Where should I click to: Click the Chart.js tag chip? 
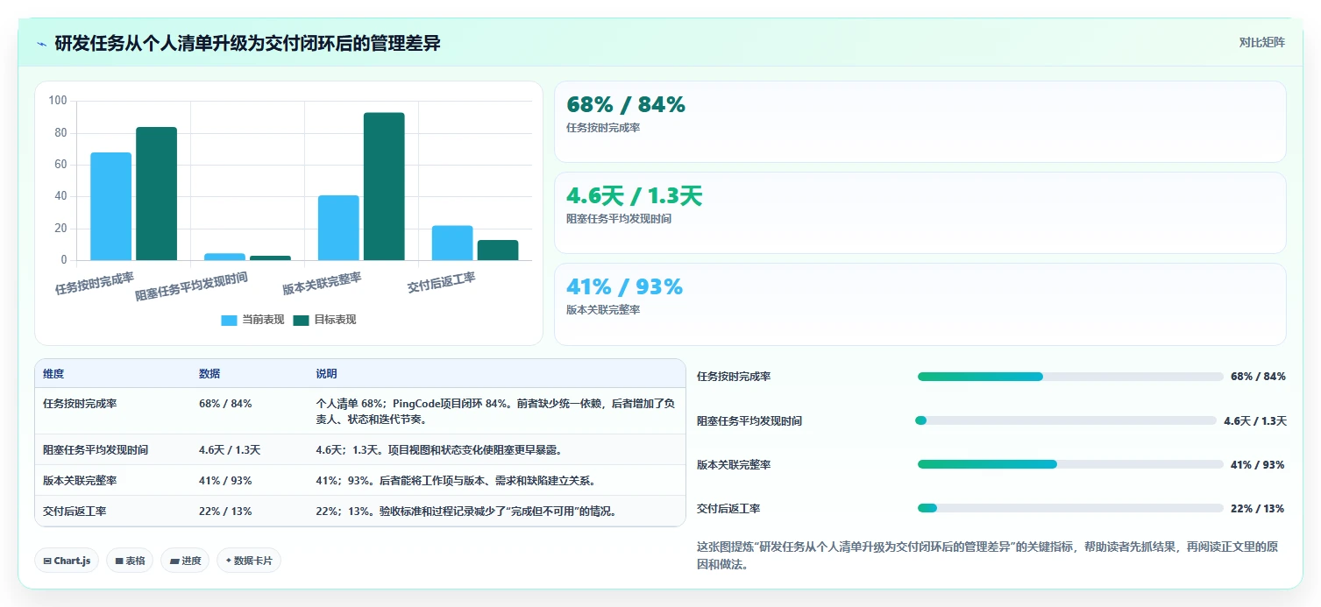tap(67, 561)
